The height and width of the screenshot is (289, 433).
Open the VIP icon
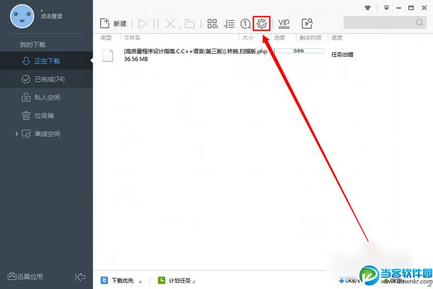click(284, 24)
